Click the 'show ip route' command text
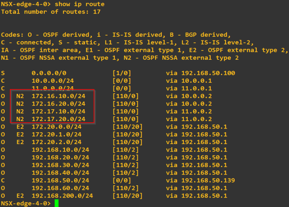This screenshot has height=207, width=289. 80,4
